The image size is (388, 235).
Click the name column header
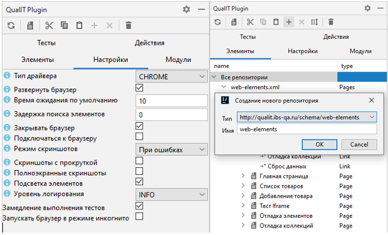click(x=274, y=66)
